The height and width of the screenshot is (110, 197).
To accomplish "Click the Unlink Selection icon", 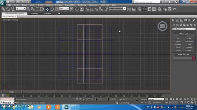I will (x=8, y=9).
